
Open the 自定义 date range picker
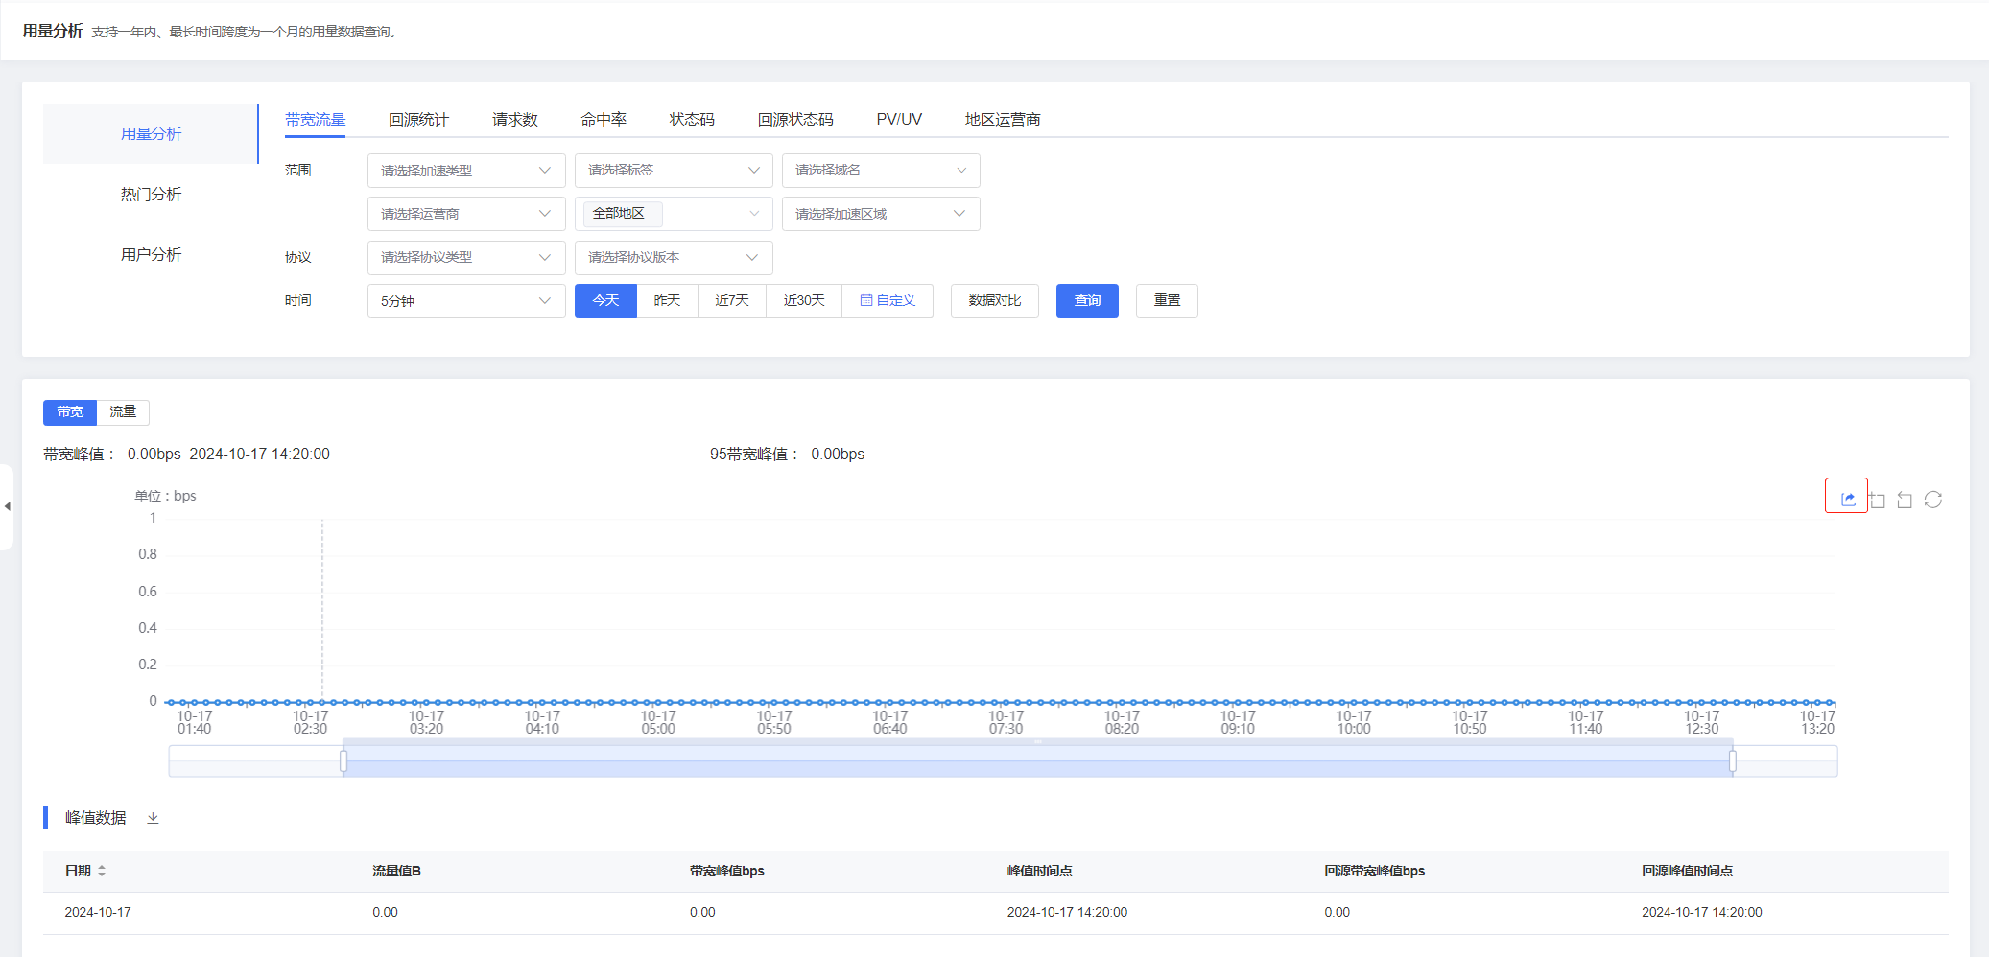pos(888,301)
